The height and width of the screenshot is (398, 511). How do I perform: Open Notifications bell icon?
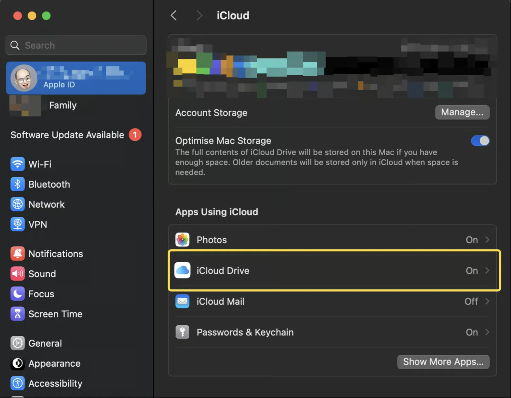point(18,254)
